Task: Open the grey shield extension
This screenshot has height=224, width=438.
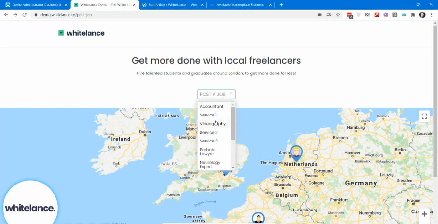Action: [358, 15]
